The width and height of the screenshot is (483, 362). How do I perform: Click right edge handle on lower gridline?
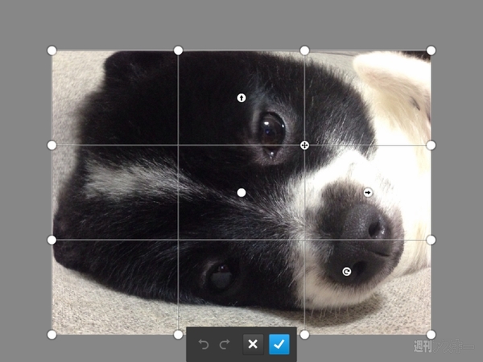[x=431, y=240]
